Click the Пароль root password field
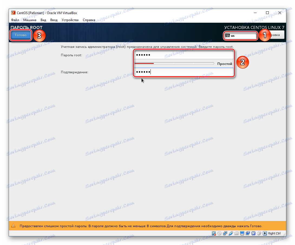Viewport: 295px width, 245px height. 184,55
